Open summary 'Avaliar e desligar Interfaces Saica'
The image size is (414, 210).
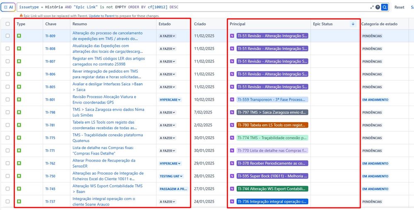[x=108, y=87]
